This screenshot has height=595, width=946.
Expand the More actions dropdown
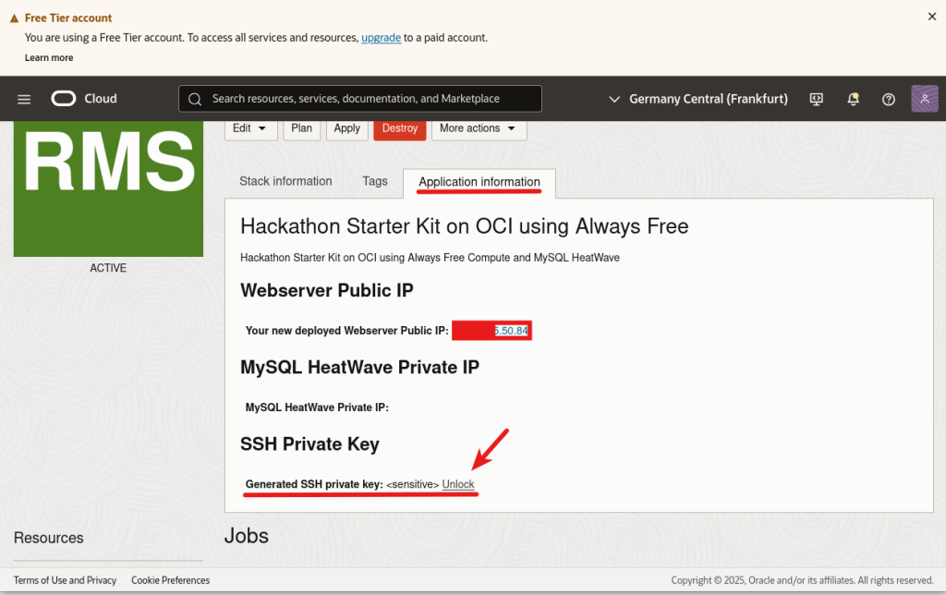pyautogui.click(x=479, y=128)
